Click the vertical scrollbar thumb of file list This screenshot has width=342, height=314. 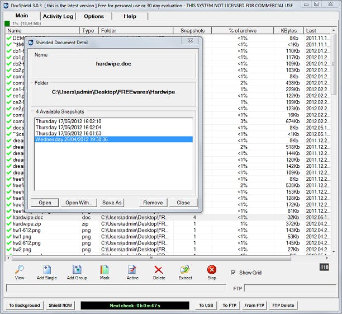tap(333, 64)
